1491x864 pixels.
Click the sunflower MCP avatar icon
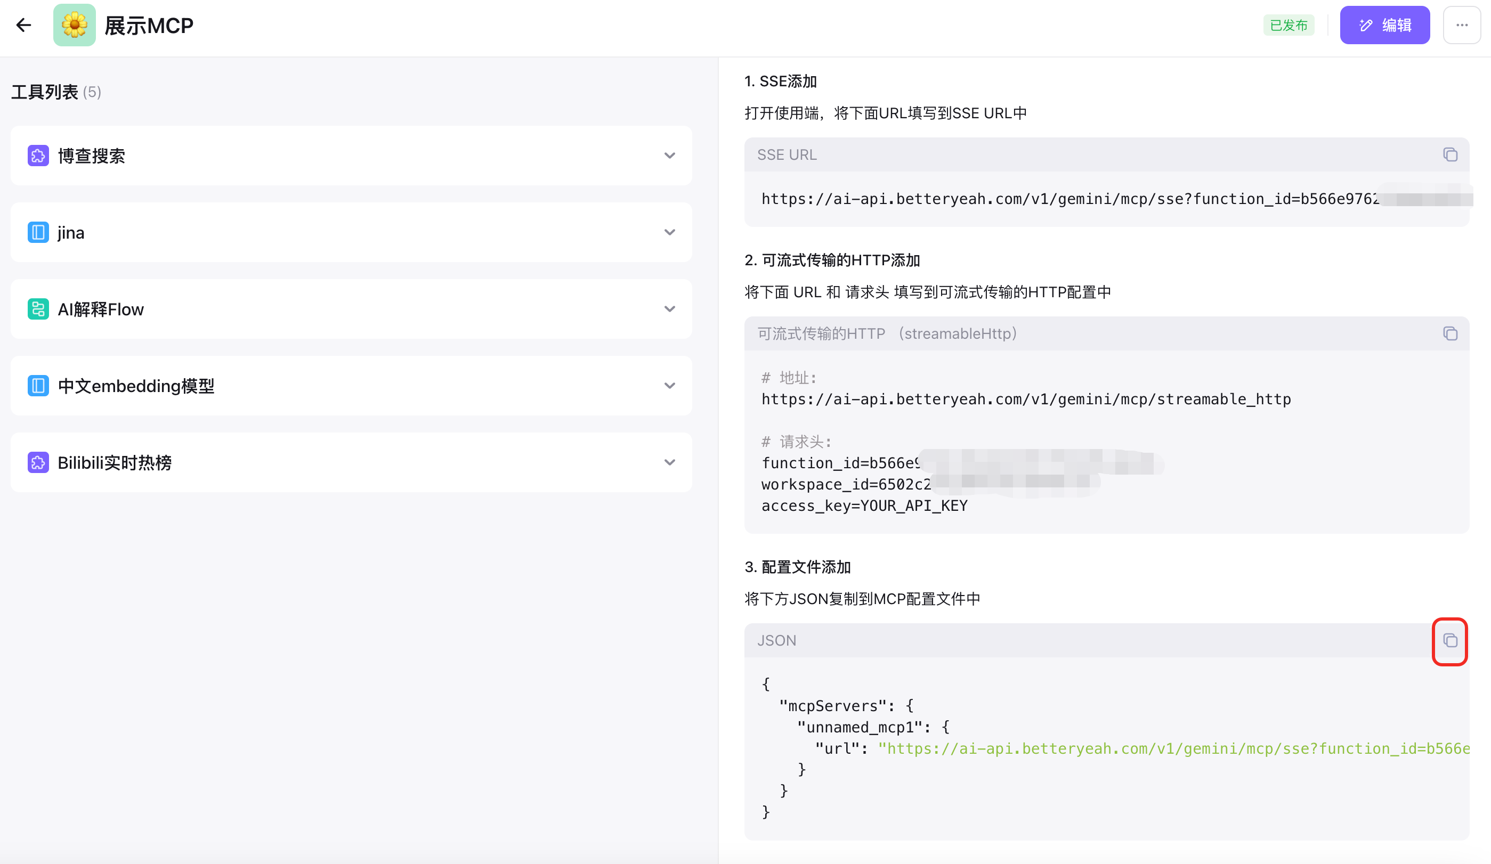[x=75, y=25]
